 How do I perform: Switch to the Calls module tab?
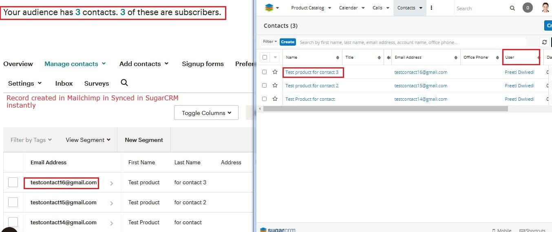(x=378, y=8)
